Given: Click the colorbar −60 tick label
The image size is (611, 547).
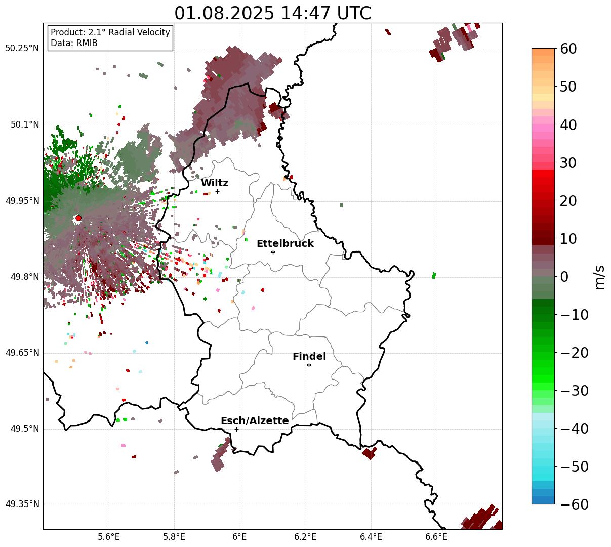Looking at the screenshot, I should point(574,504).
